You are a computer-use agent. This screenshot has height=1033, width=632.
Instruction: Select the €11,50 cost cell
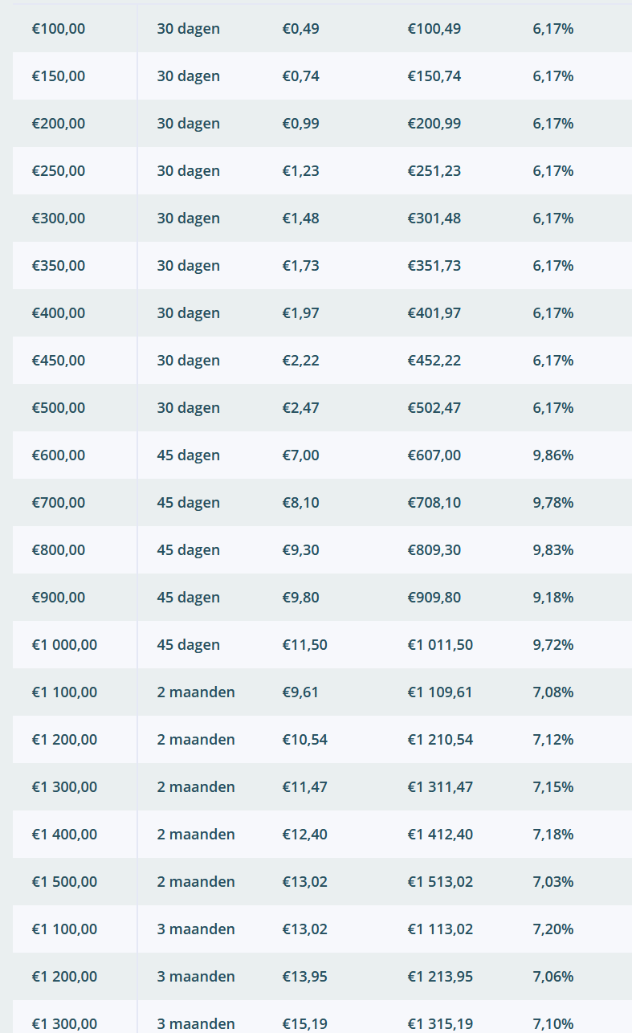tap(304, 645)
